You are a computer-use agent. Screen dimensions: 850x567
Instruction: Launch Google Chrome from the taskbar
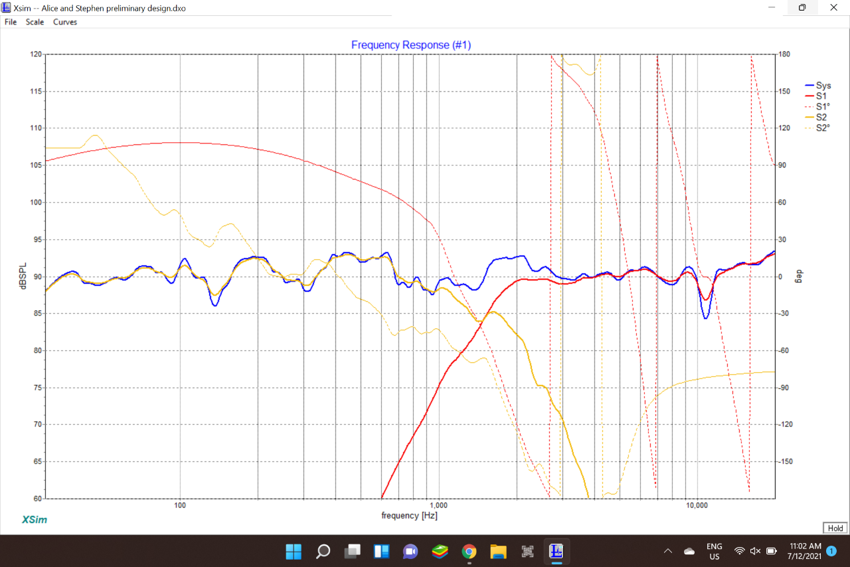tap(469, 551)
